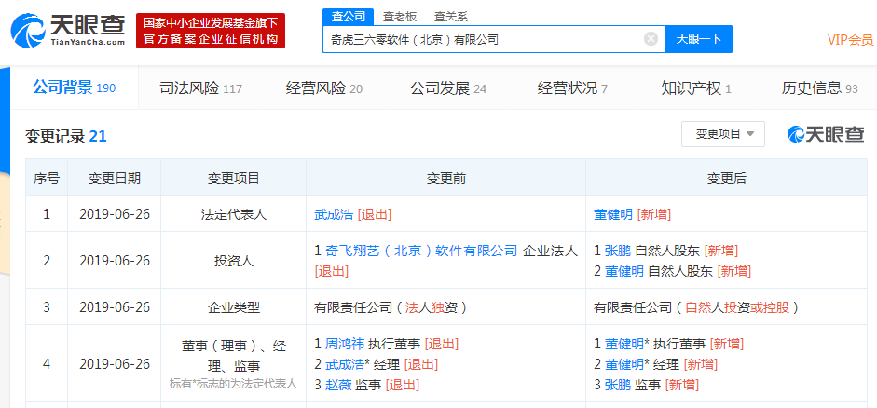Select the 司法风险 117 tab
This screenshot has height=408, width=877.
pos(200,88)
